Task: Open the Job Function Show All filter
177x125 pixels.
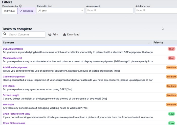Action: 156,11
